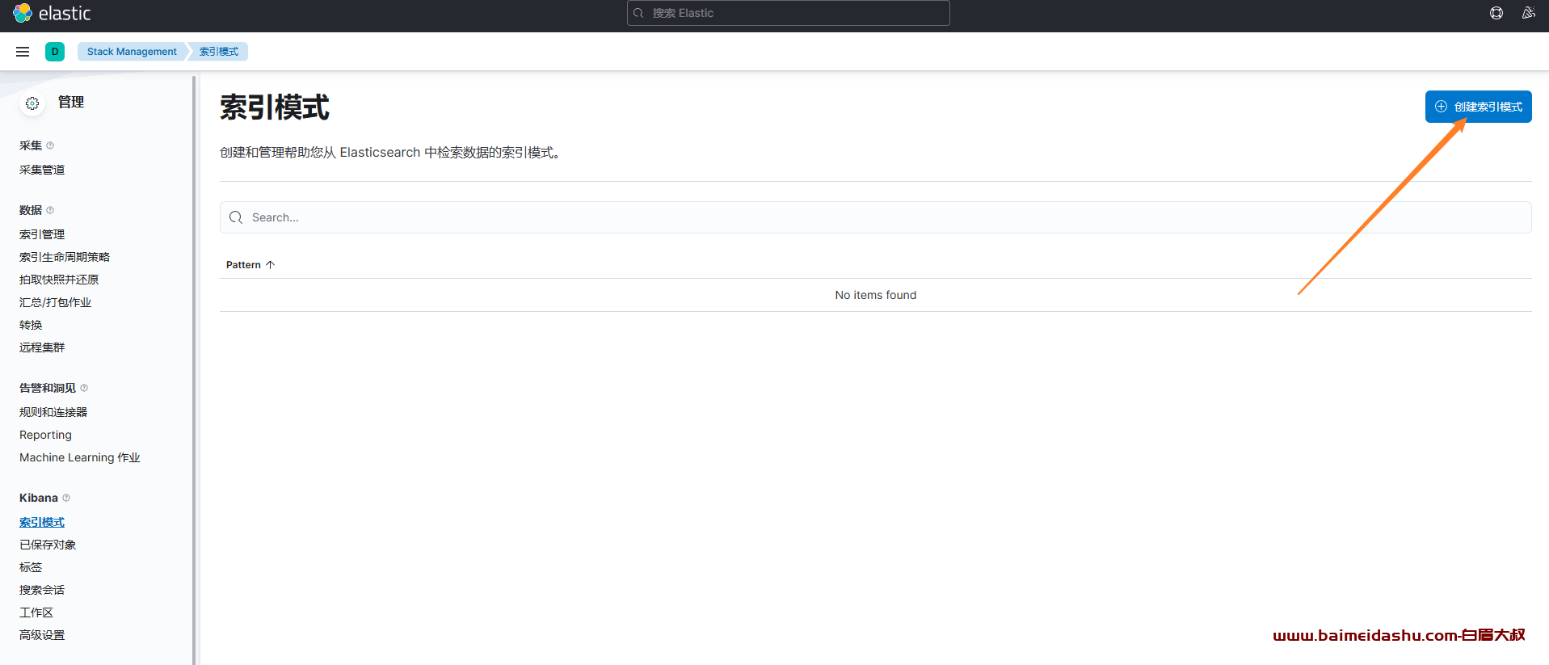Open 汇总/打包作业
Screen dimensions: 1549x665
pyautogui.click(x=55, y=302)
